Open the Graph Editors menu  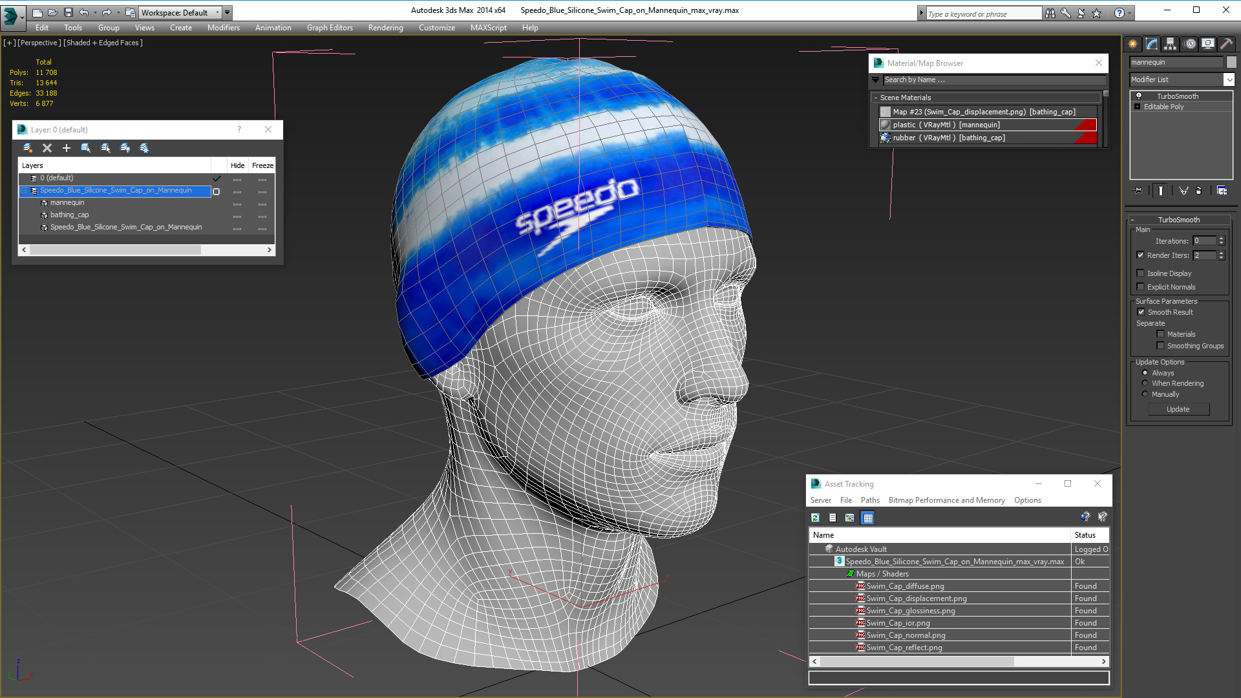(330, 28)
